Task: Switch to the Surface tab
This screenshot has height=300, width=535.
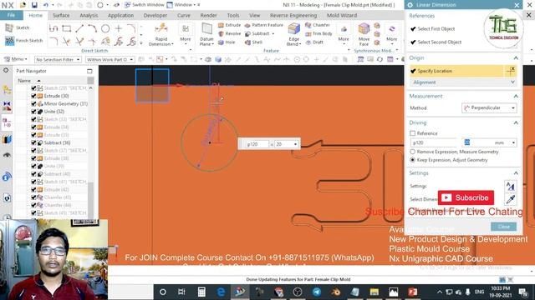Action: pos(61,15)
